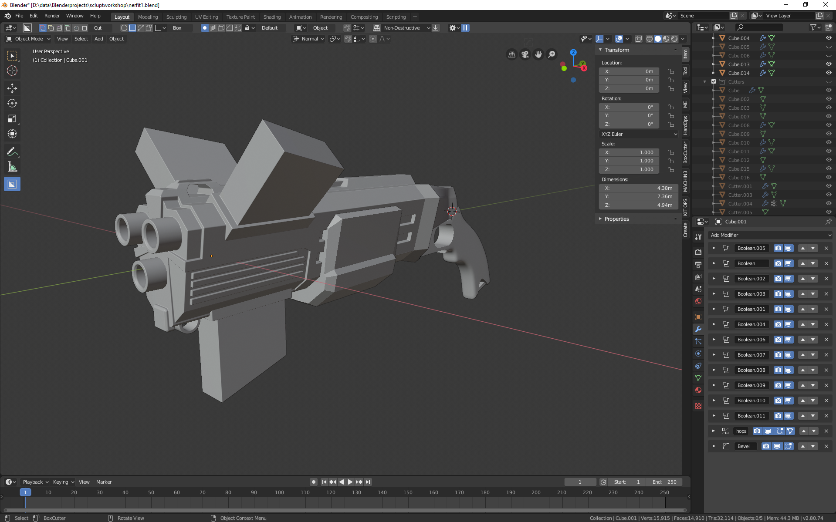Activate the Annotate pencil tool
This screenshot has height=522, width=836.
tap(12, 152)
